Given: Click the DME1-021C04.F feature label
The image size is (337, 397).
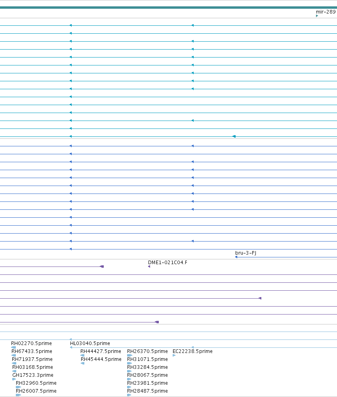Looking at the screenshot, I should pos(168,262).
